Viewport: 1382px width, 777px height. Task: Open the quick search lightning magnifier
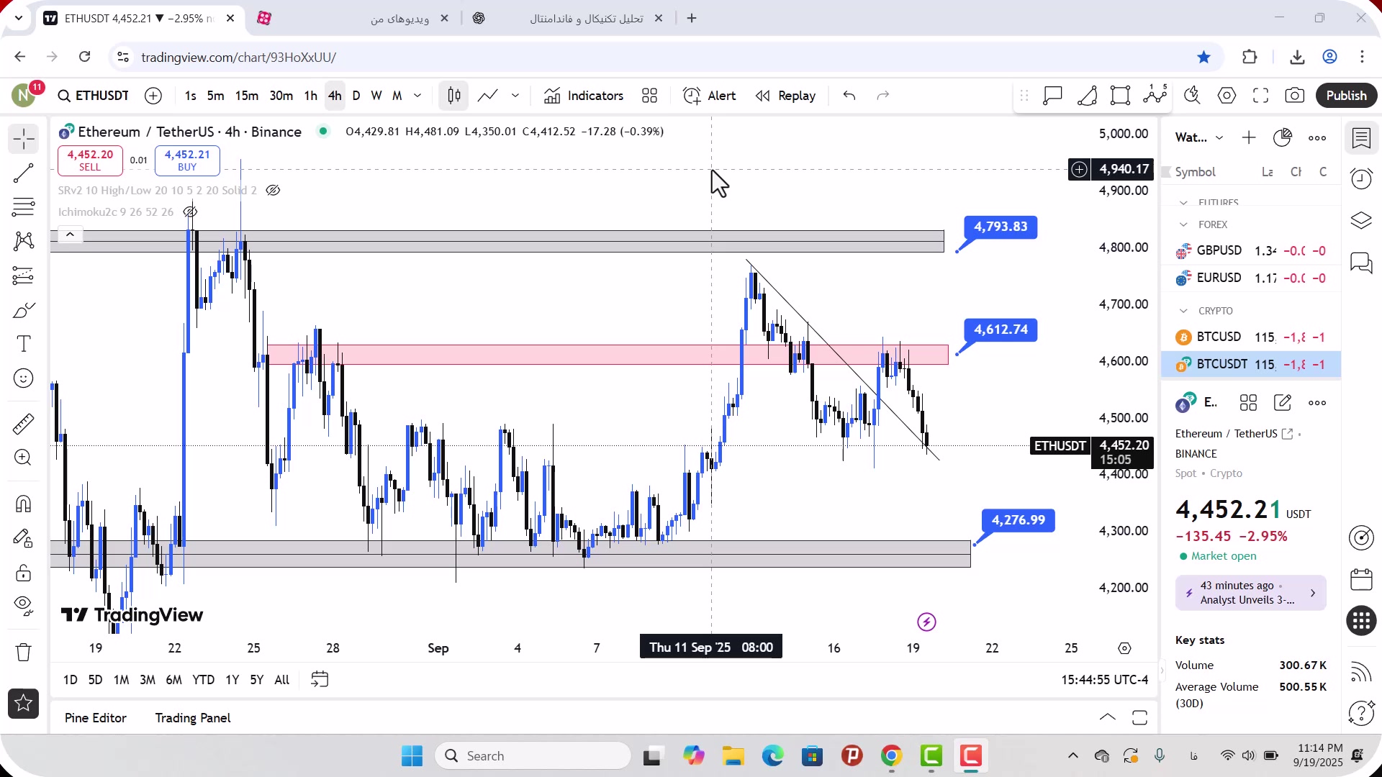[x=1192, y=96]
